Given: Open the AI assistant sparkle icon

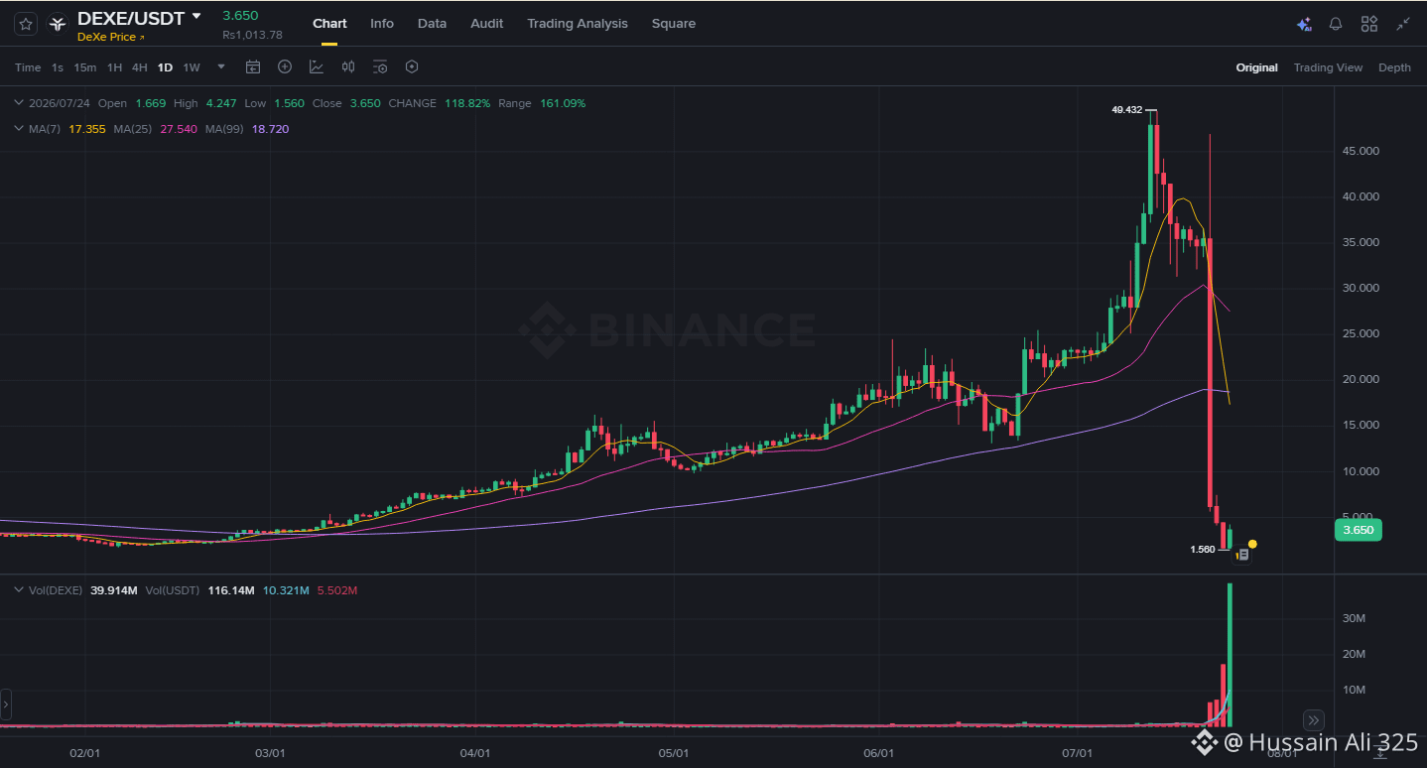Looking at the screenshot, I should tap(1304, 24).
